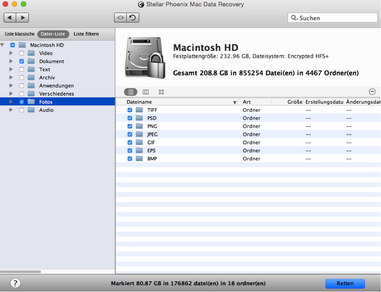Sort by Erstellungsdatum column header
Screen dimensions: 381x292
324,102
